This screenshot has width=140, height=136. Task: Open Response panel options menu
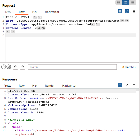click(x=134, y=85)
